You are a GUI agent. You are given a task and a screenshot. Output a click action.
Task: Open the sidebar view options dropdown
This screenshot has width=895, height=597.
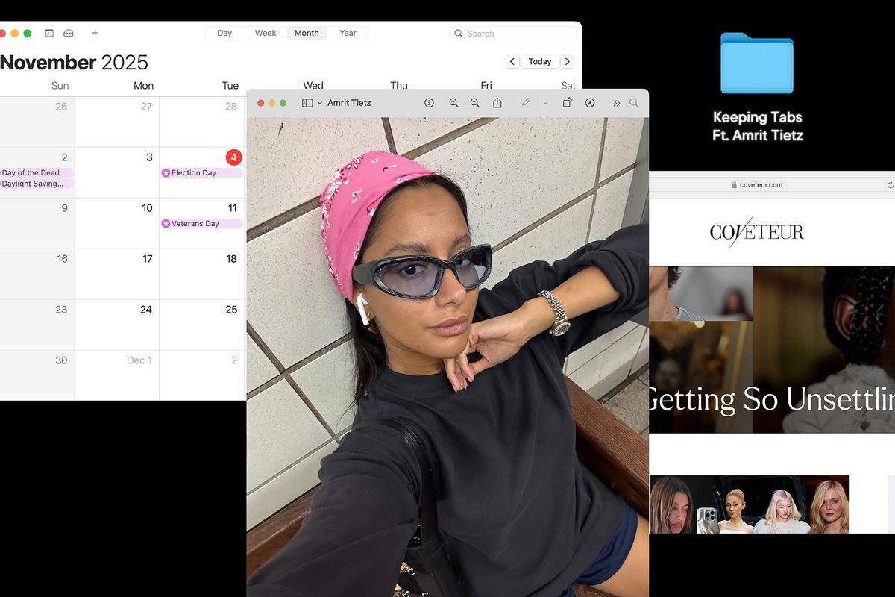pyautogui.click(x=319, y=102)
